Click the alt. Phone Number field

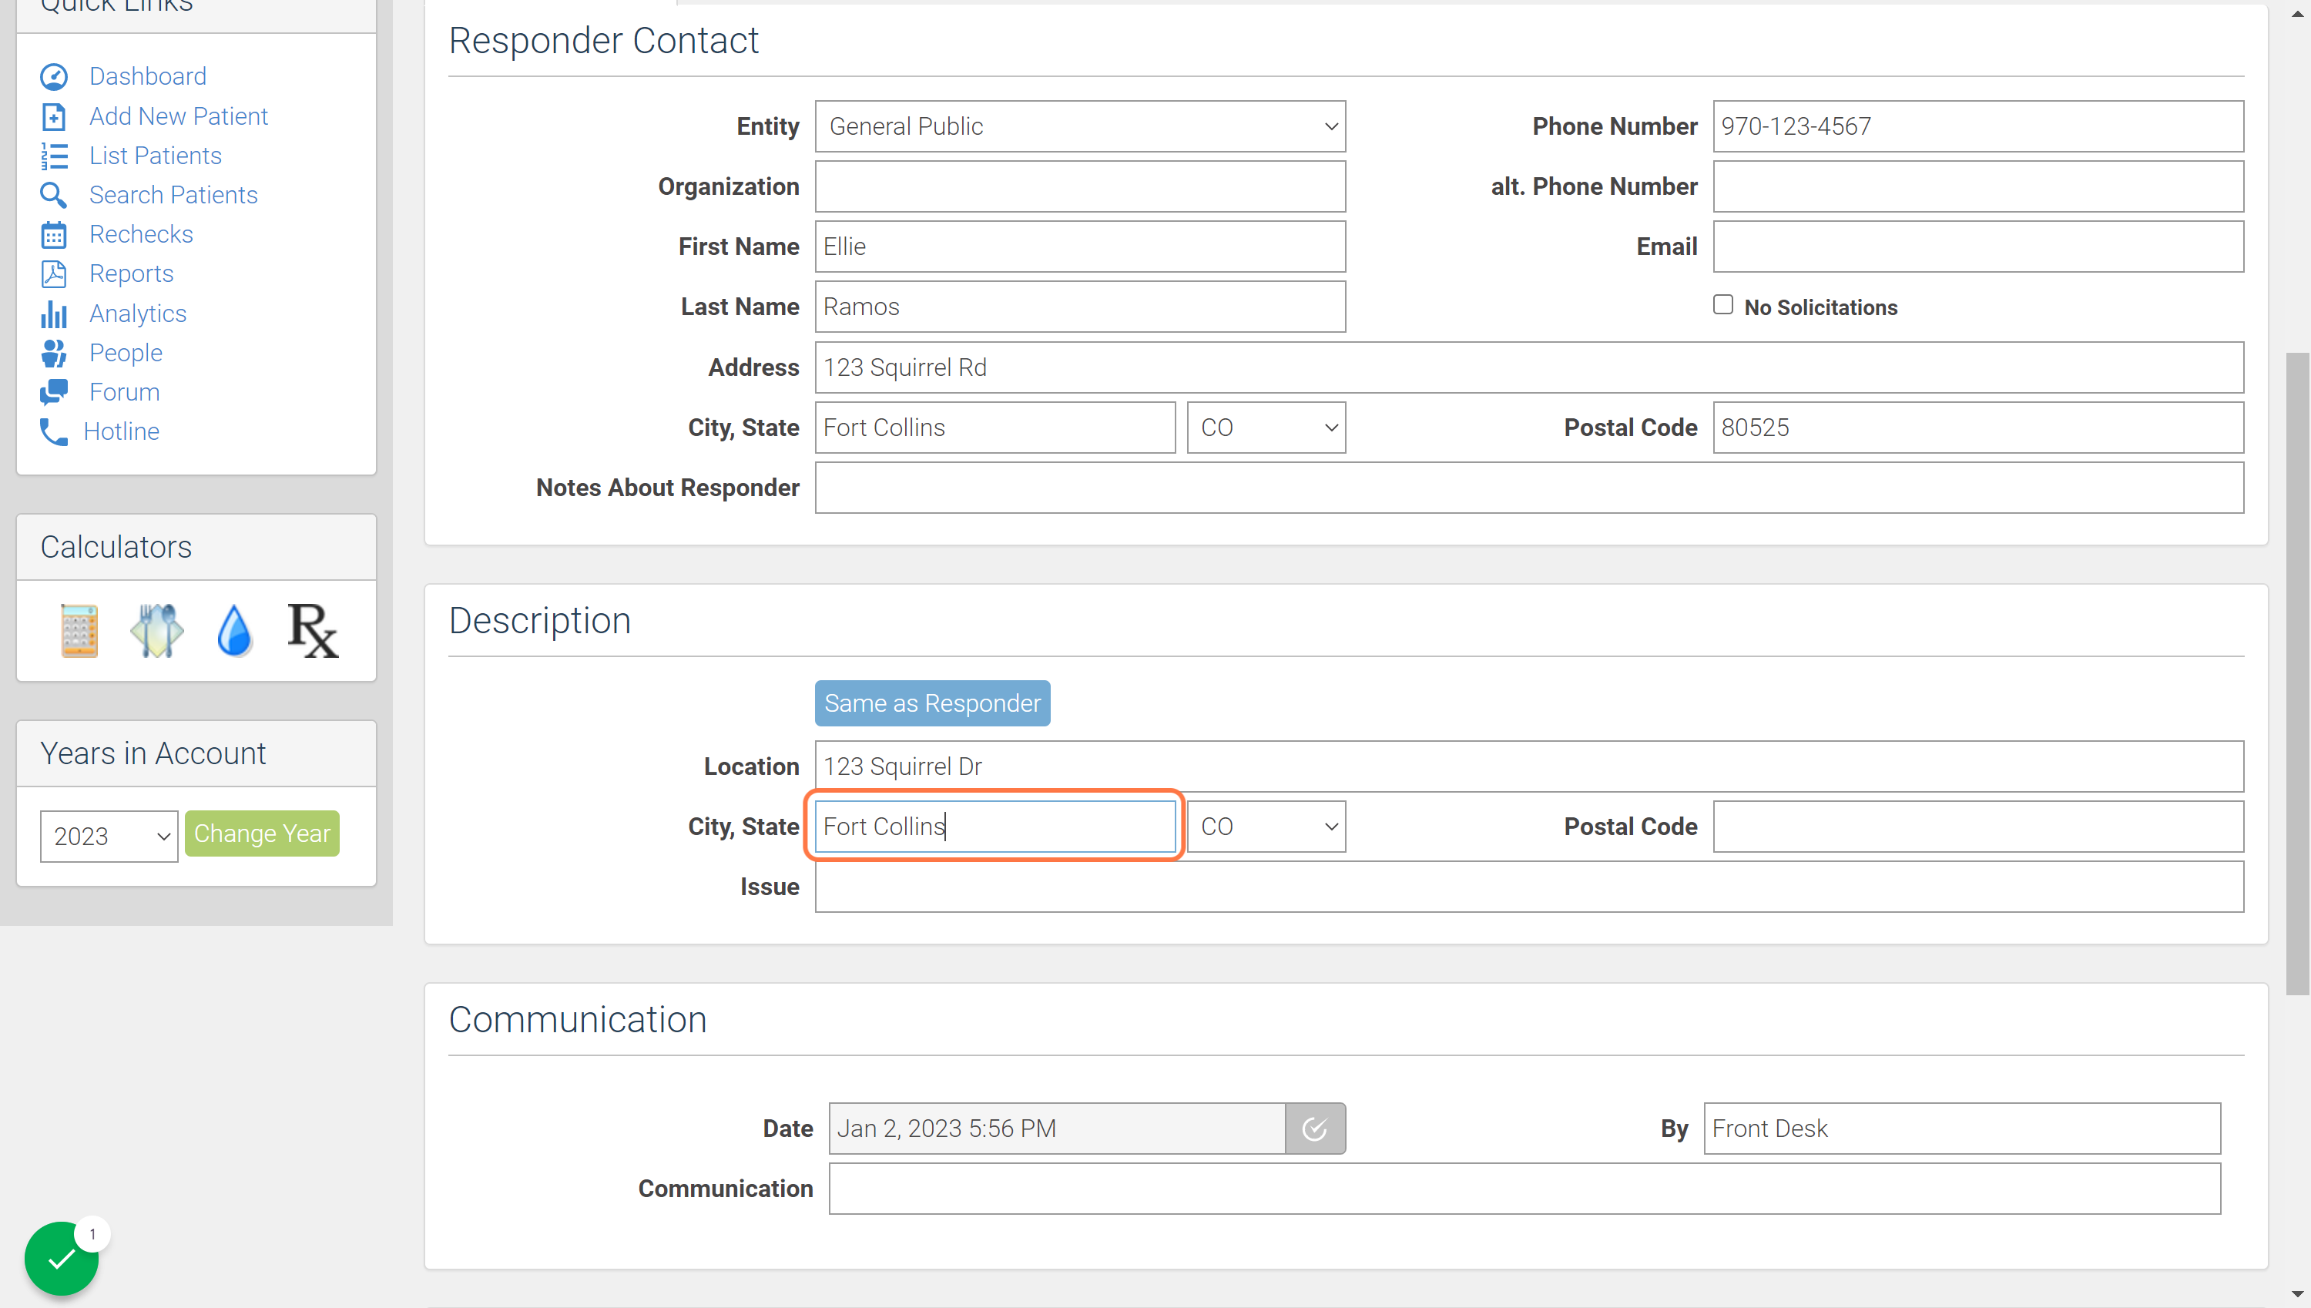pos(1977,187)
